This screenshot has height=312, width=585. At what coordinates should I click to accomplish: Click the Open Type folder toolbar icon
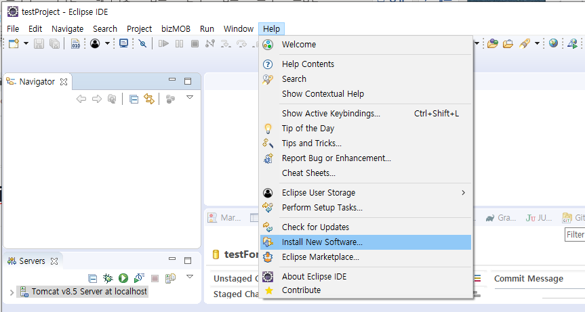tap(493, 43)
